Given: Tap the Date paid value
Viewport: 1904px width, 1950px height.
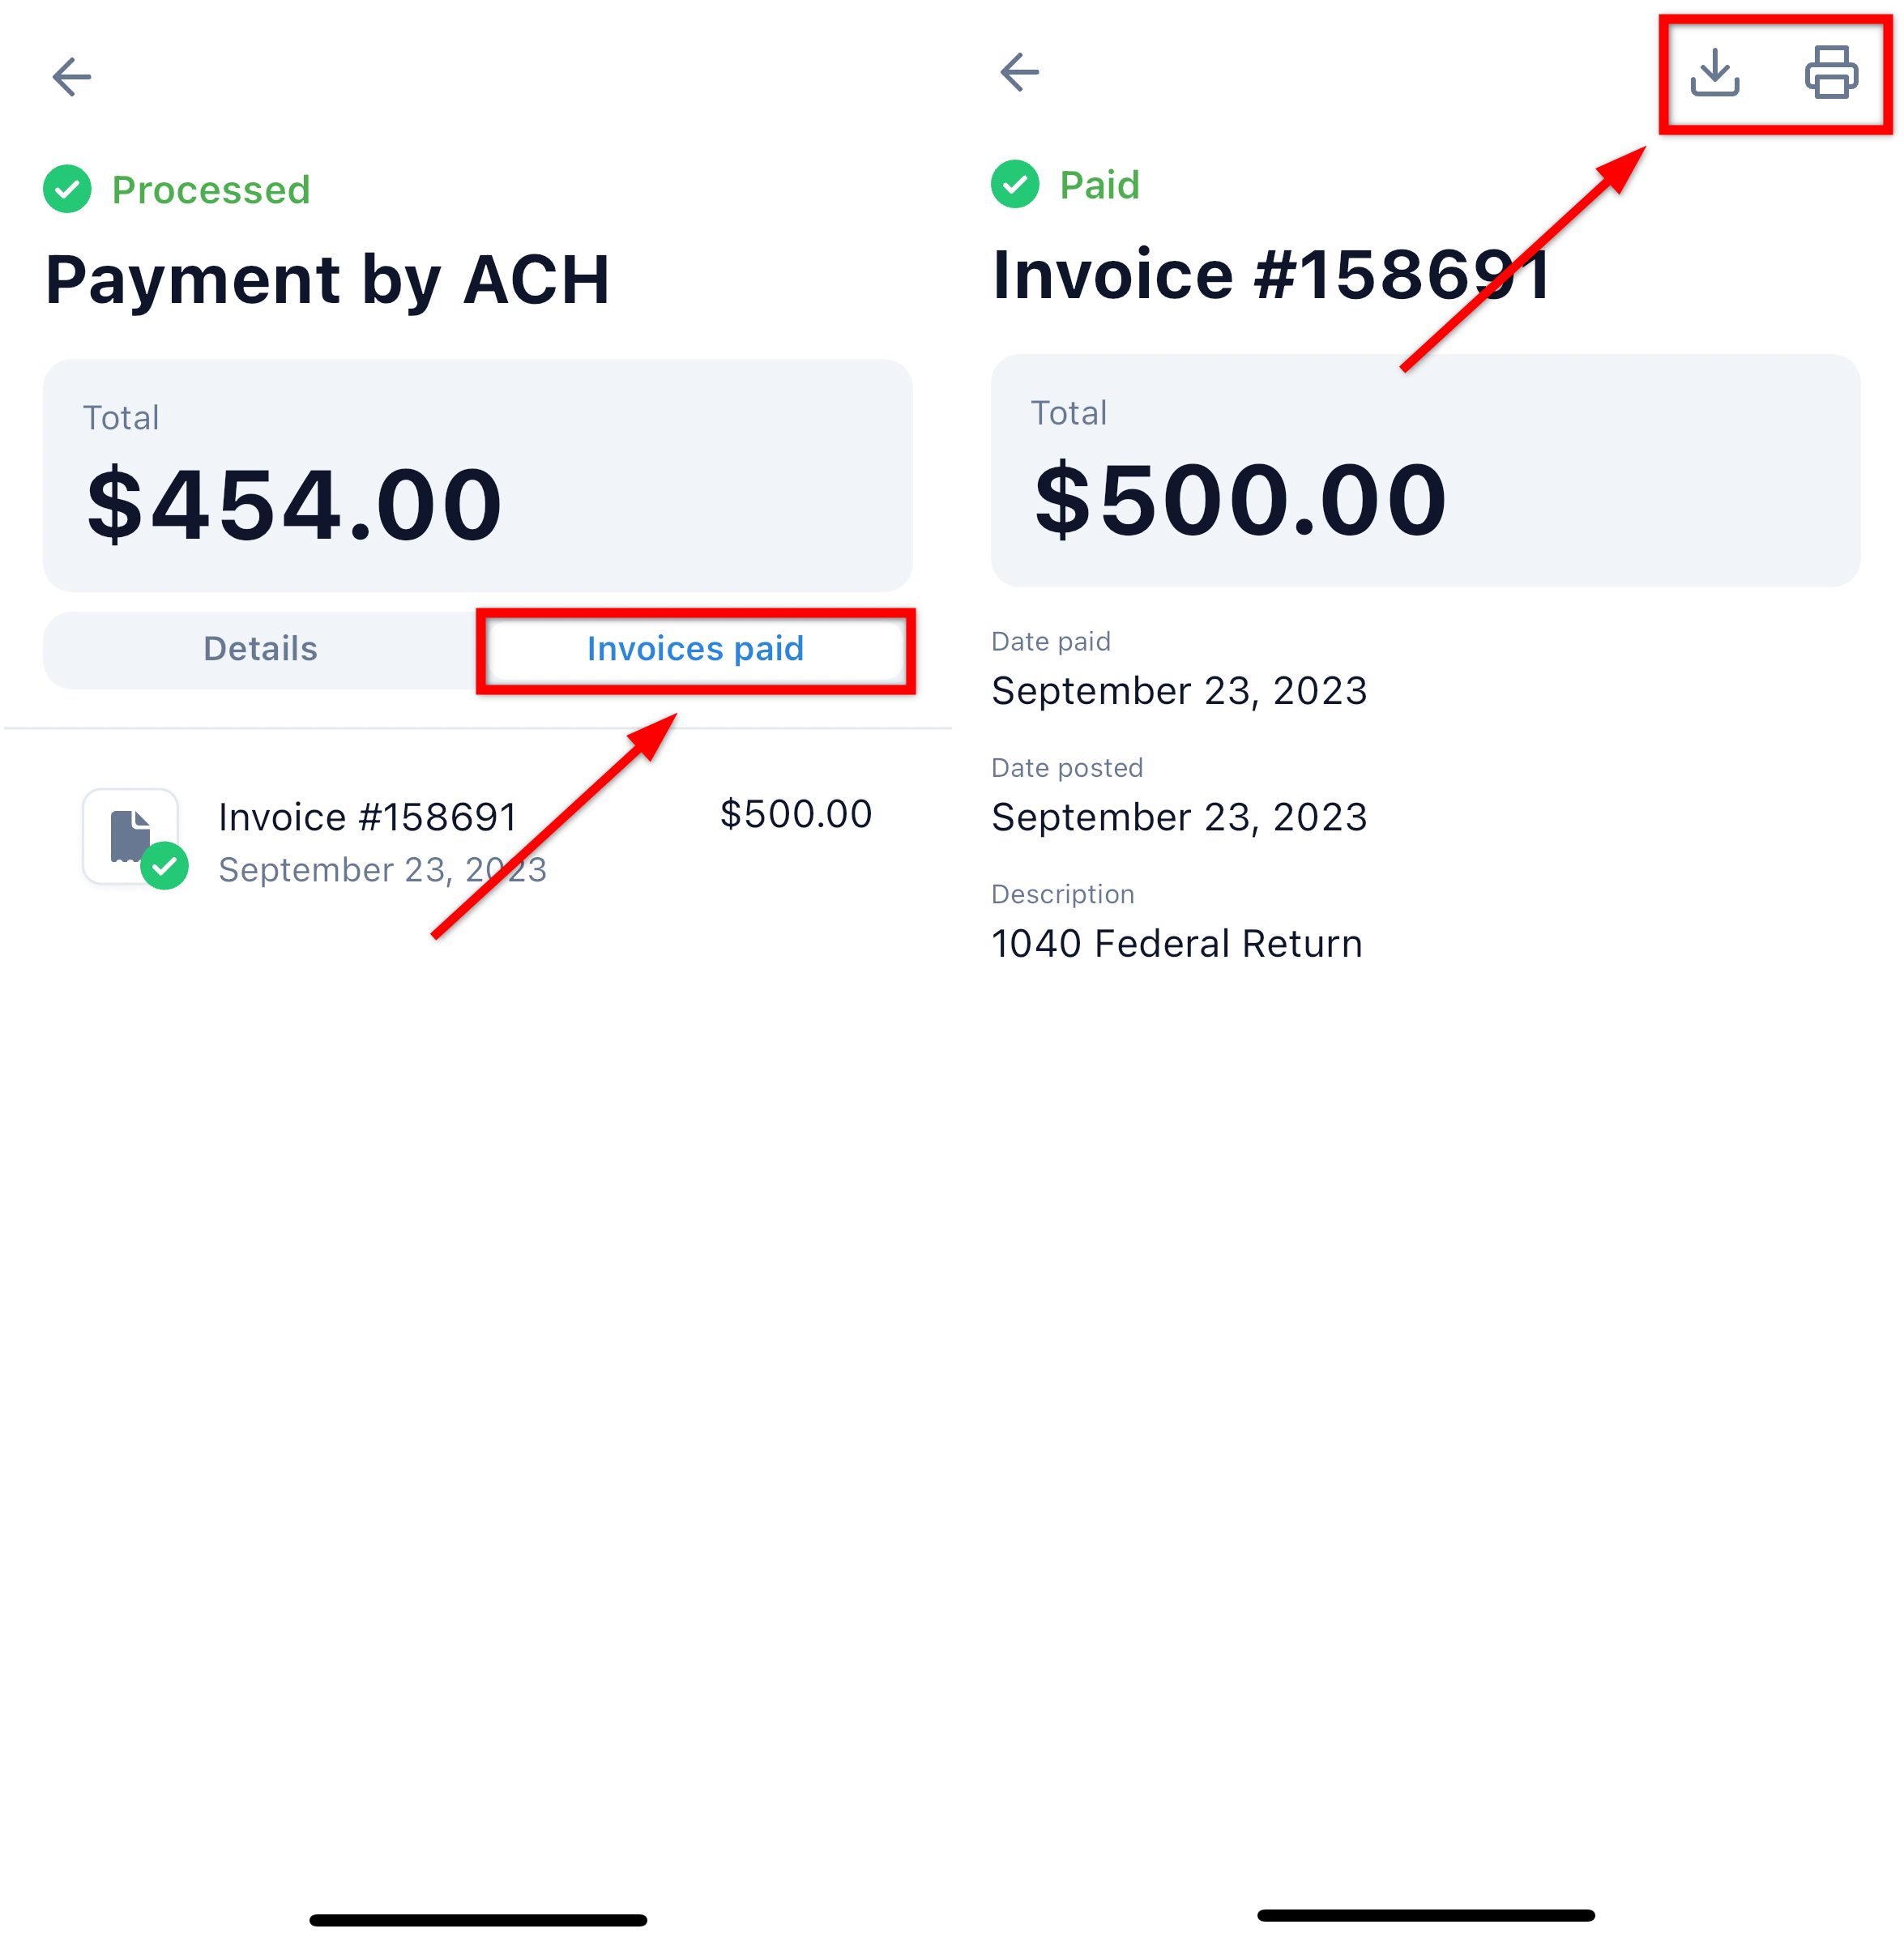Looking at the screenshot, I should [x=1178, y=691].
